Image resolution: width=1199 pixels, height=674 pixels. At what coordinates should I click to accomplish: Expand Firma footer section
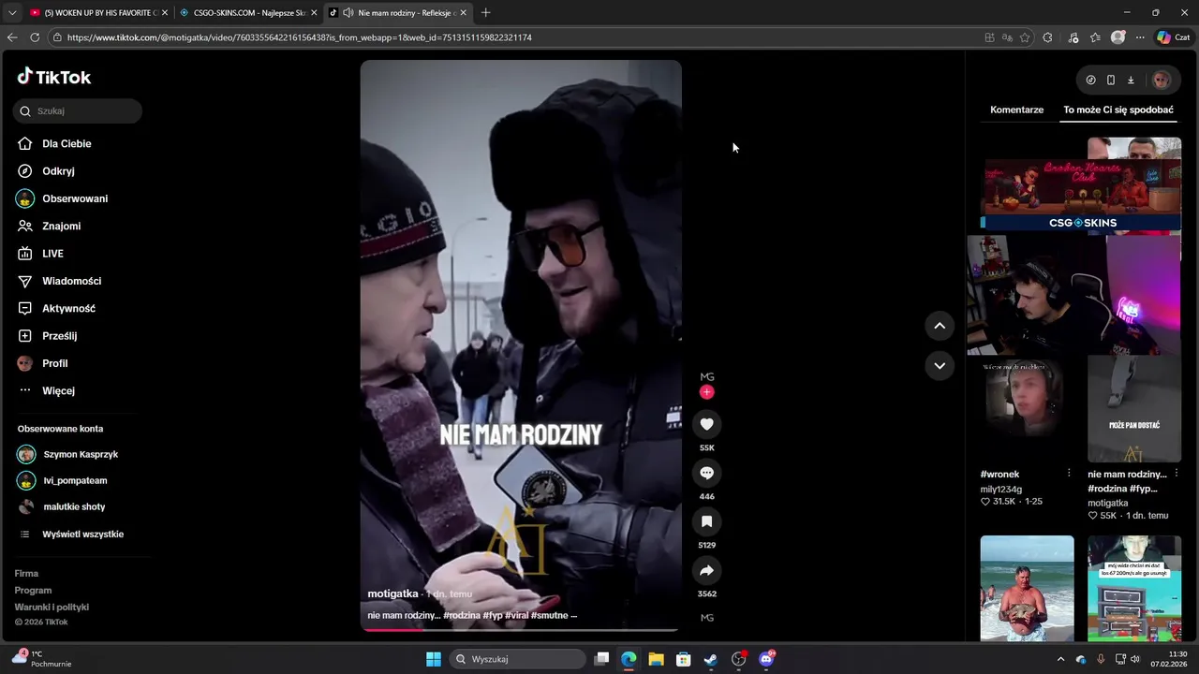click(x=26, y=573)
